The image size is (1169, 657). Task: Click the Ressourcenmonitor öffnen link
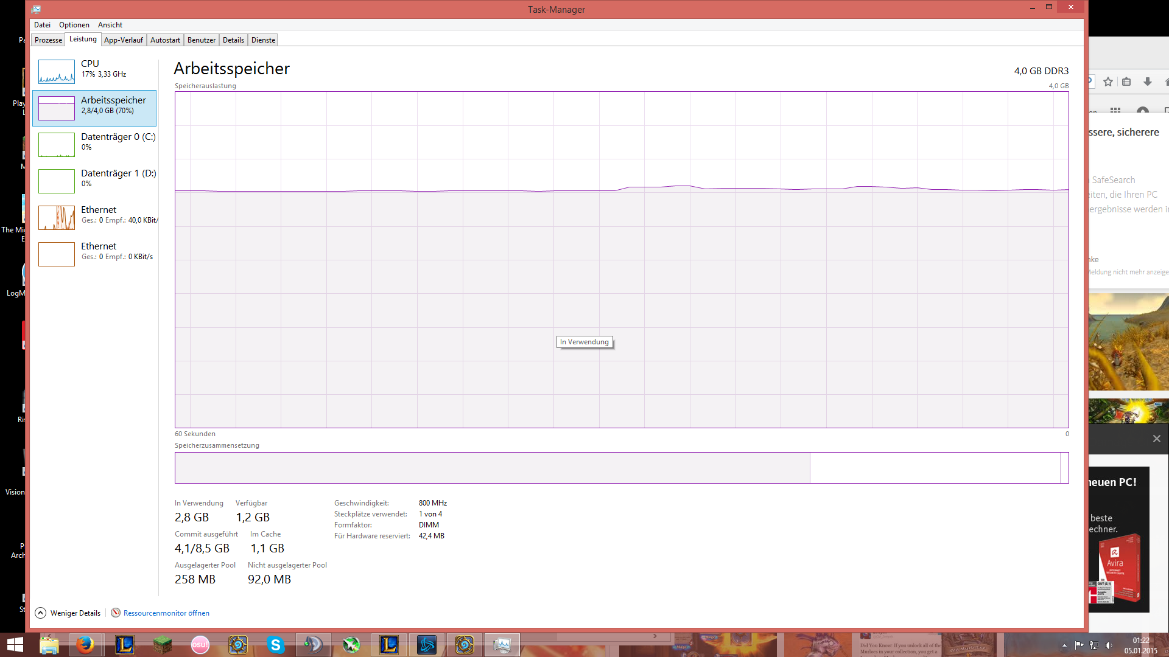(x=166, y=613)
